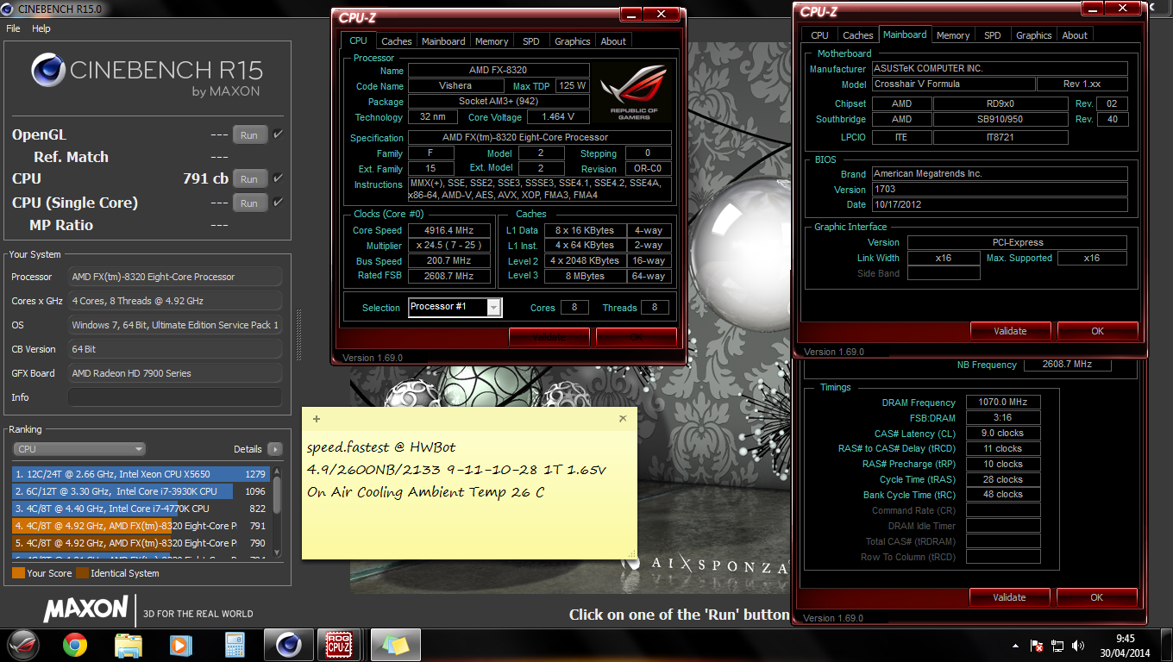
Task: Open the Cinebench File menu
Action: (x=13, y=28)
